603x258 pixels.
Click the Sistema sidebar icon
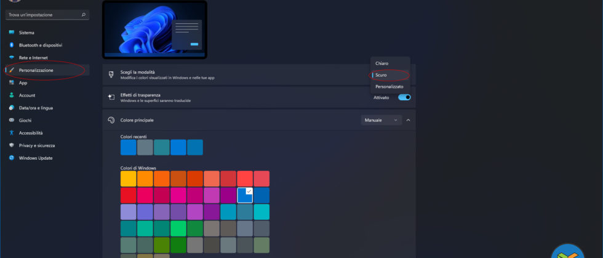coord(11,33)
